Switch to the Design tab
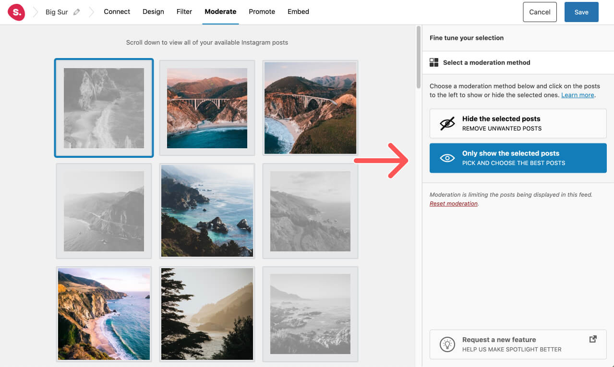The image size is (614, 367). pos(153,12)
